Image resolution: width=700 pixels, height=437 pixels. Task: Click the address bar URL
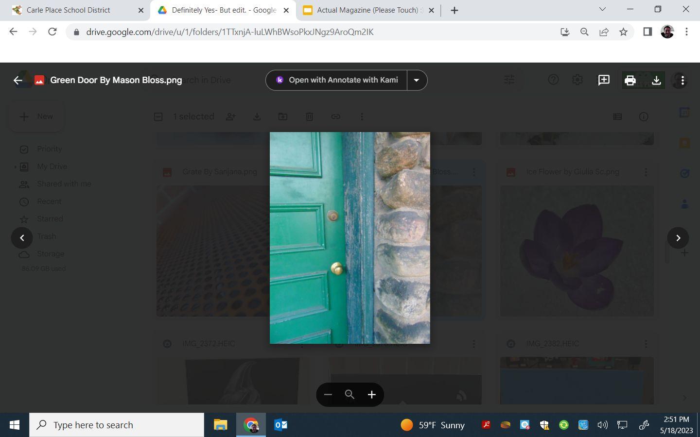(x=230, y=32)
